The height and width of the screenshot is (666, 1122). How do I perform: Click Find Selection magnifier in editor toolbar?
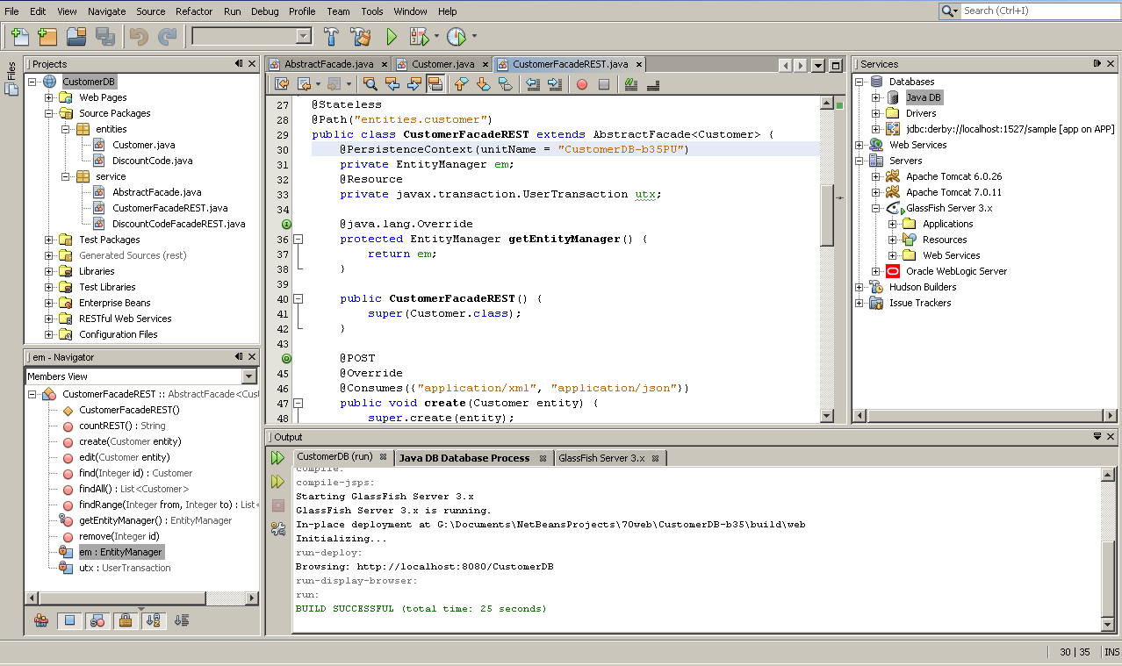pyautogui.click(x=370, y=84)
